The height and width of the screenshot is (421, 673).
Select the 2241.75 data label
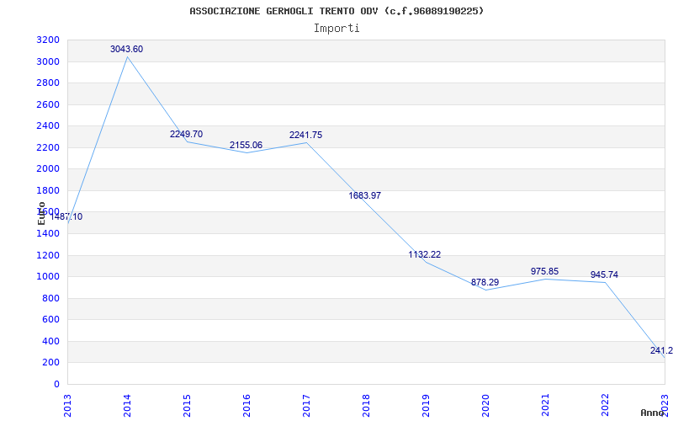(305, 135)
